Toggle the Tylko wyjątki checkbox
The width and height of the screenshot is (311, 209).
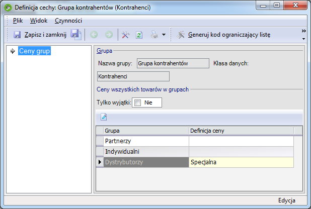click(x=137, y=102)
